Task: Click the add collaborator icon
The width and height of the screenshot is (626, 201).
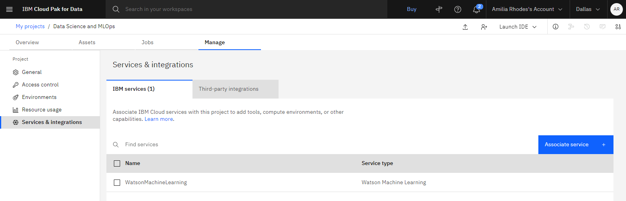Action: point(484,27)
